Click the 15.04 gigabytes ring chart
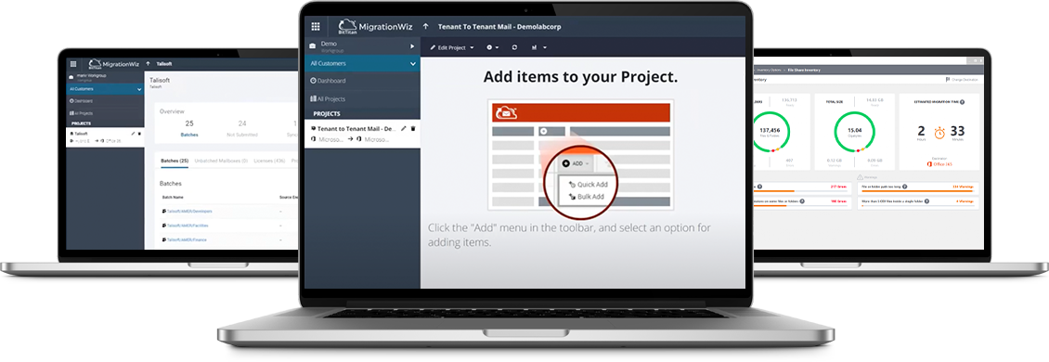 point(854,131)
